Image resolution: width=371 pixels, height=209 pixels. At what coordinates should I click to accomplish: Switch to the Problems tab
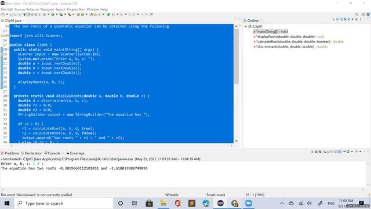click(x=10, y=153)
